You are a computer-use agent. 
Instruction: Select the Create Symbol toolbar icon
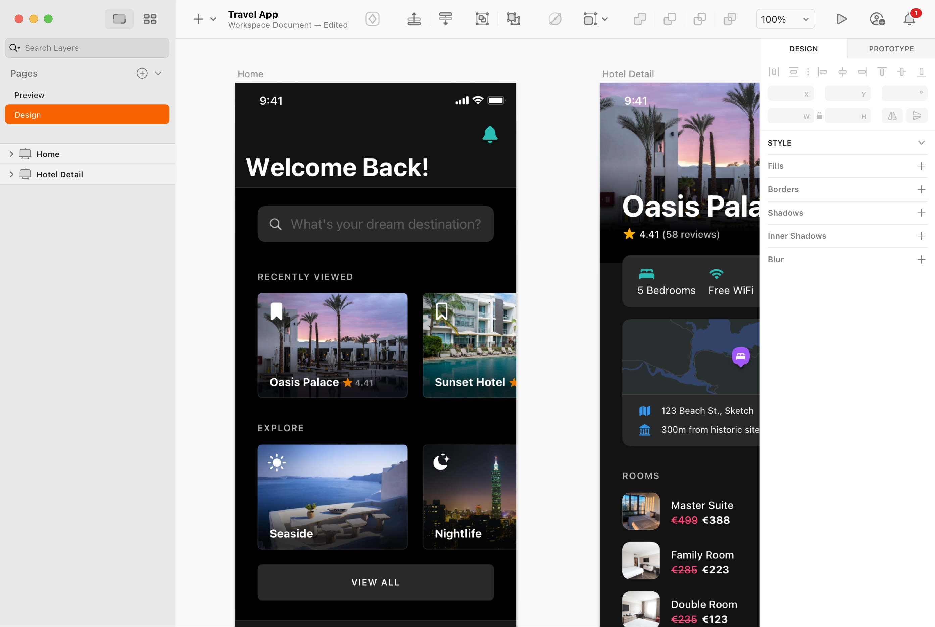pyautogui.click(x=372, y=19)
